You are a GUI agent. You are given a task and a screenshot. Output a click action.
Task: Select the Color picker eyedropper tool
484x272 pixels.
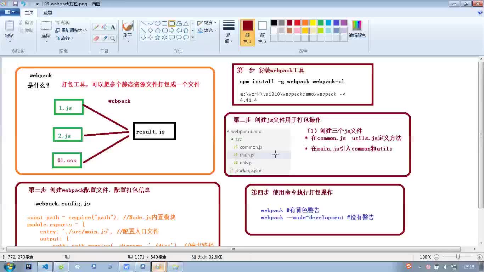click(105, 38)
